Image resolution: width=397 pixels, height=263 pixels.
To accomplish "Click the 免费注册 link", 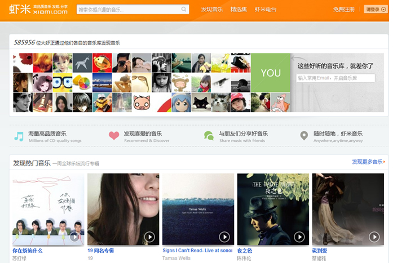I will tap(344, 10).
